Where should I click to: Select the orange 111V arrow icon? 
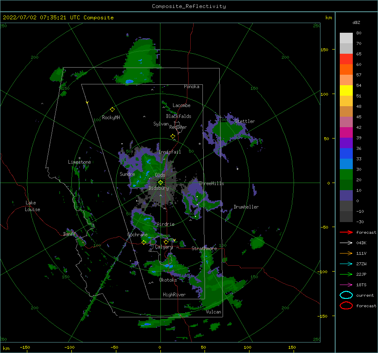pos(346,253)
